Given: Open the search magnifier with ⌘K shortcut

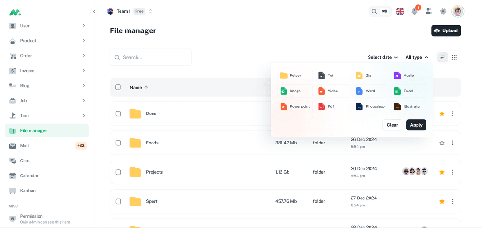Looking at the screenshot, I should tap(380, 11).
